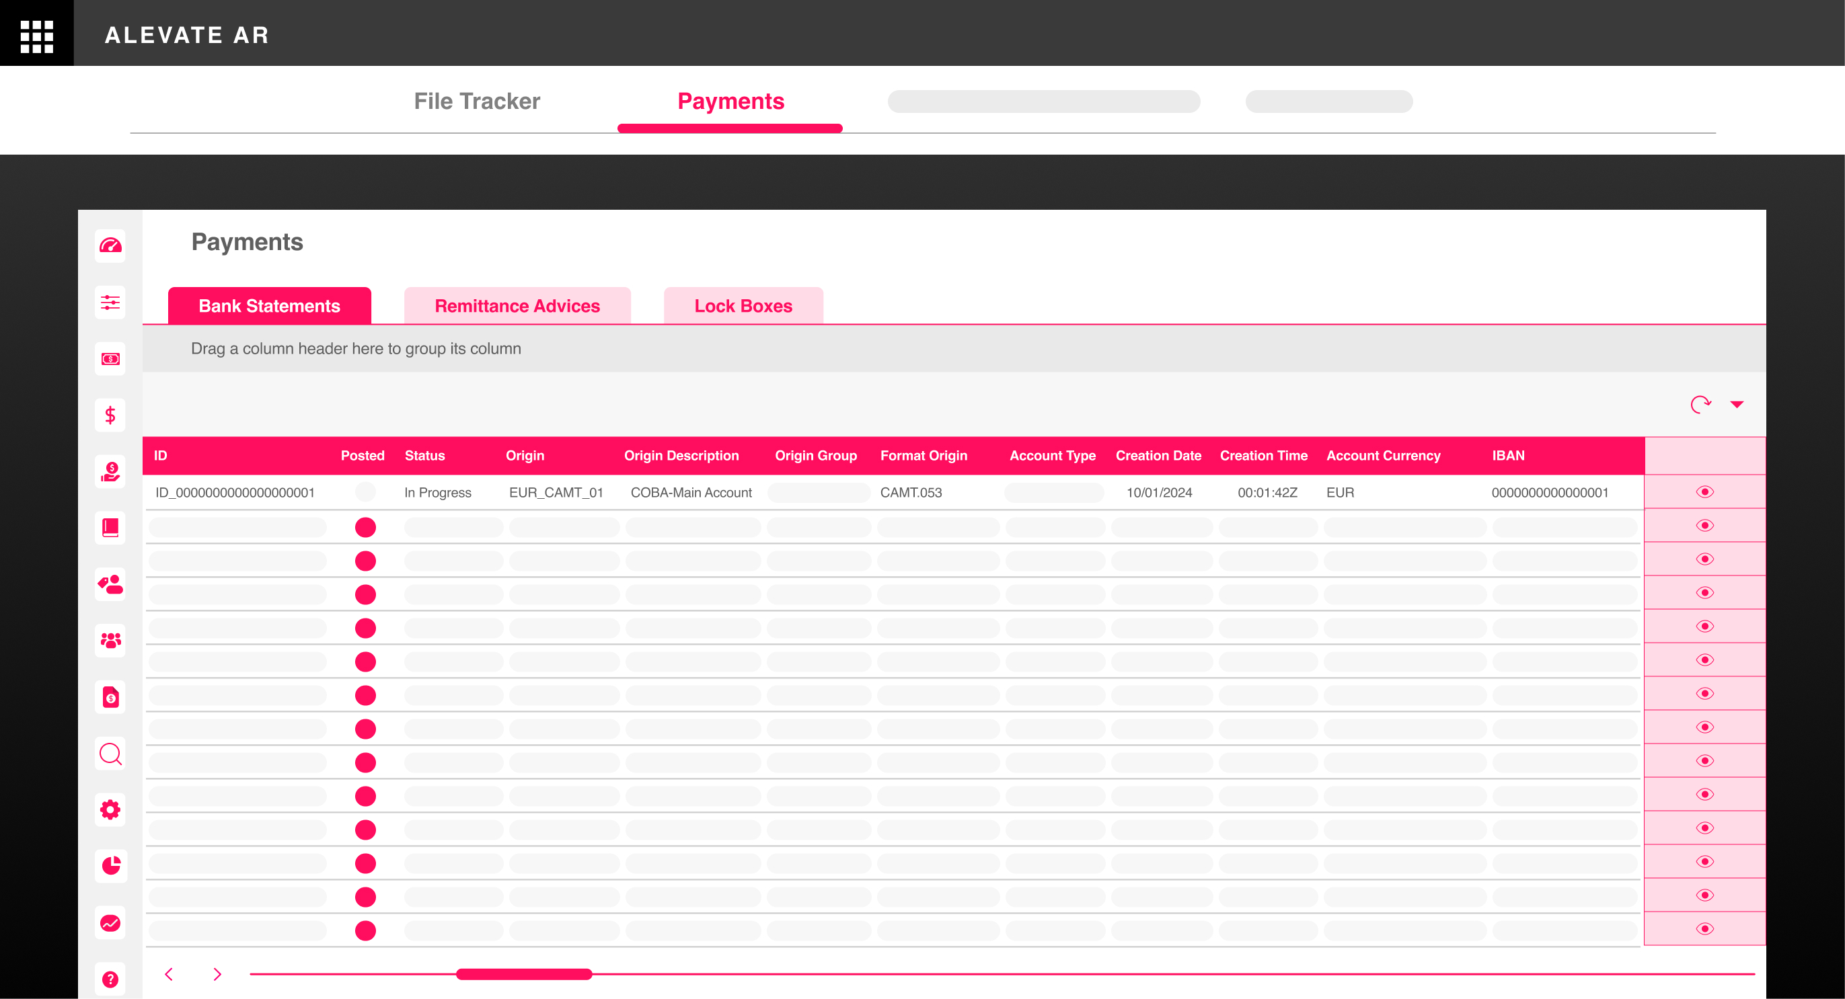Select the Lock Boxes tab
Screen dimensions: 1845x999
coord(743,306)
